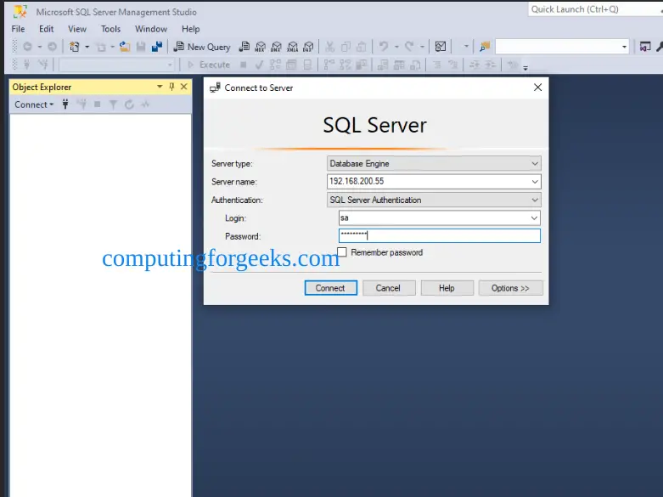
Task: Click the Navigate Backward arrow icon
Action: click(x=27, y=47)
